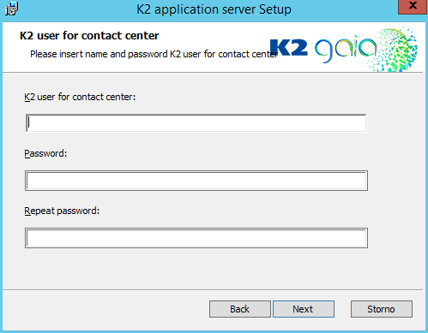The width and height of the screenshot is (428, 333).
Task: Click the 'K2 user for contact center:' label
Action: coord(80,97)
